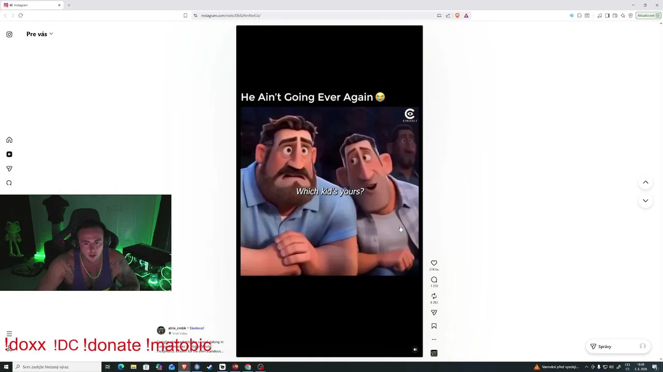Save the reel with the bookmark icon

[x=434, y=326]
